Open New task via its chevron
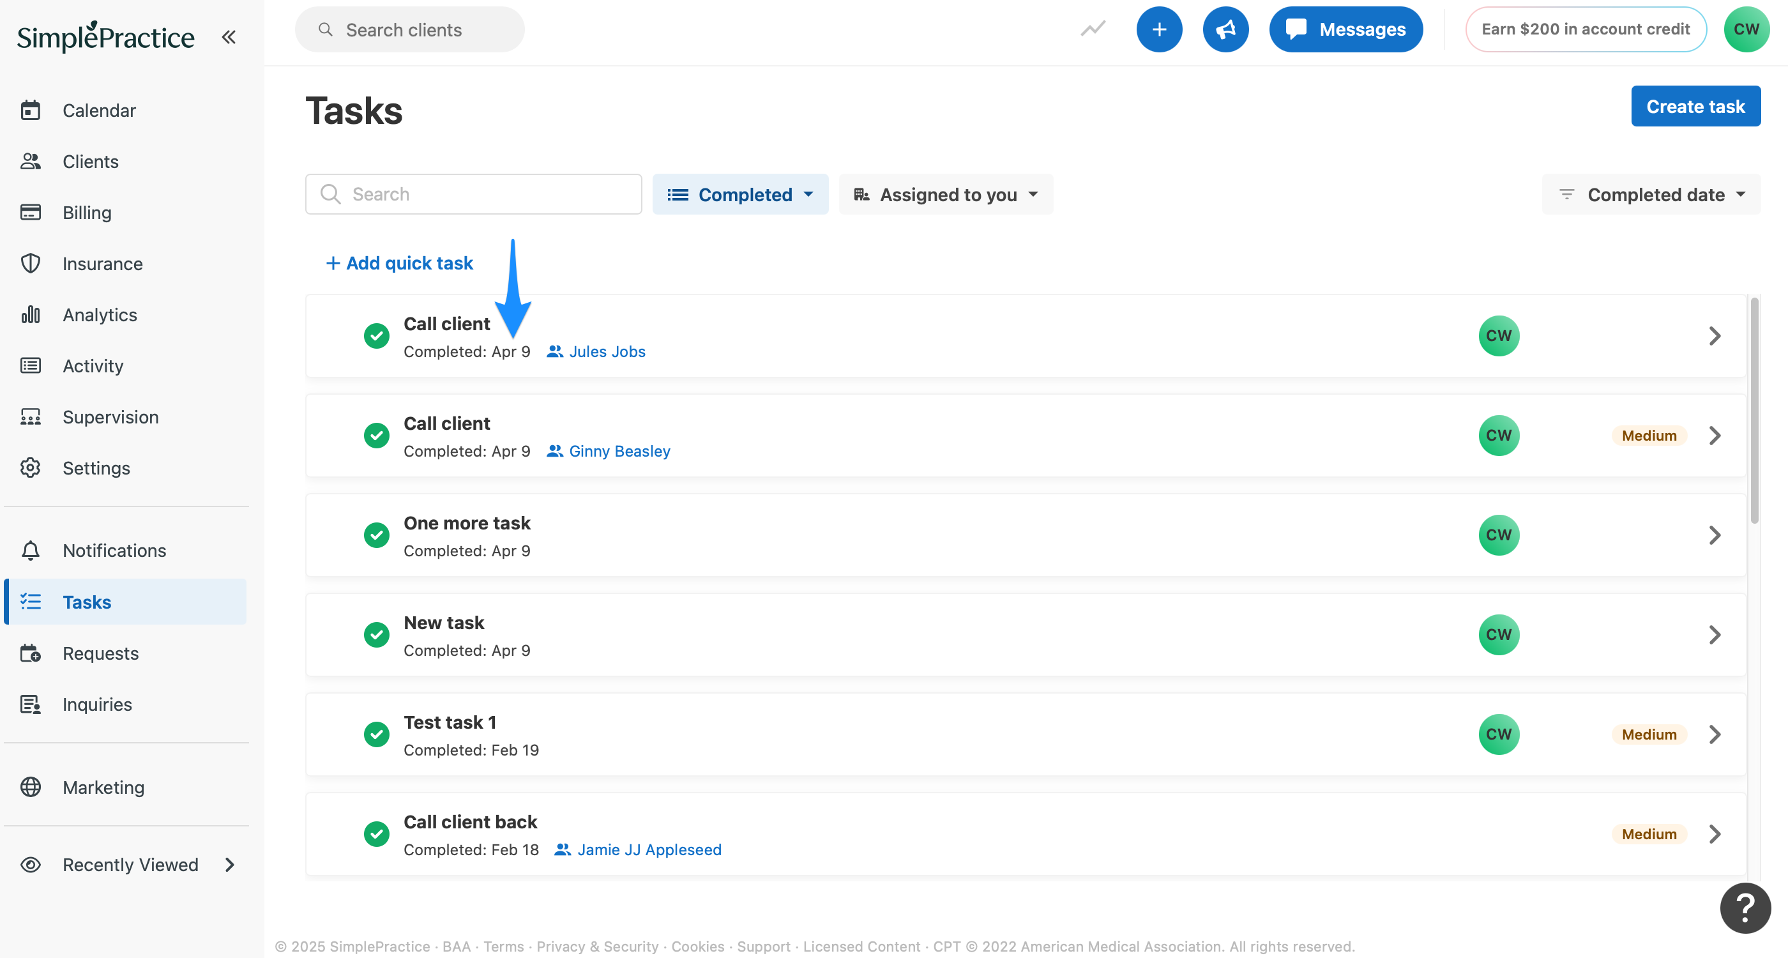Screen dimensions: 1788x958 click(1715, 634)
